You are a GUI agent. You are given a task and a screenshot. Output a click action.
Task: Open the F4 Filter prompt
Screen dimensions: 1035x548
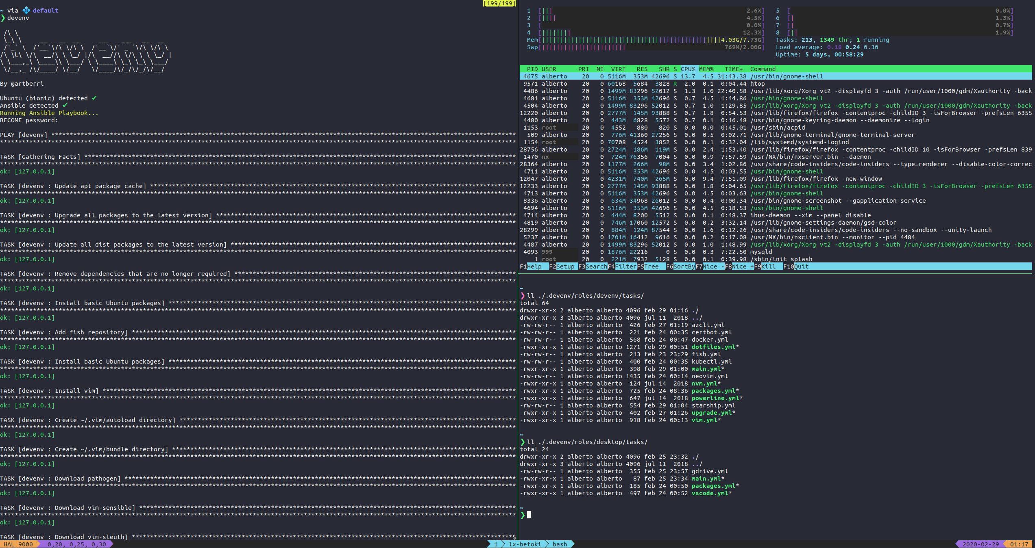pos(625,266)
